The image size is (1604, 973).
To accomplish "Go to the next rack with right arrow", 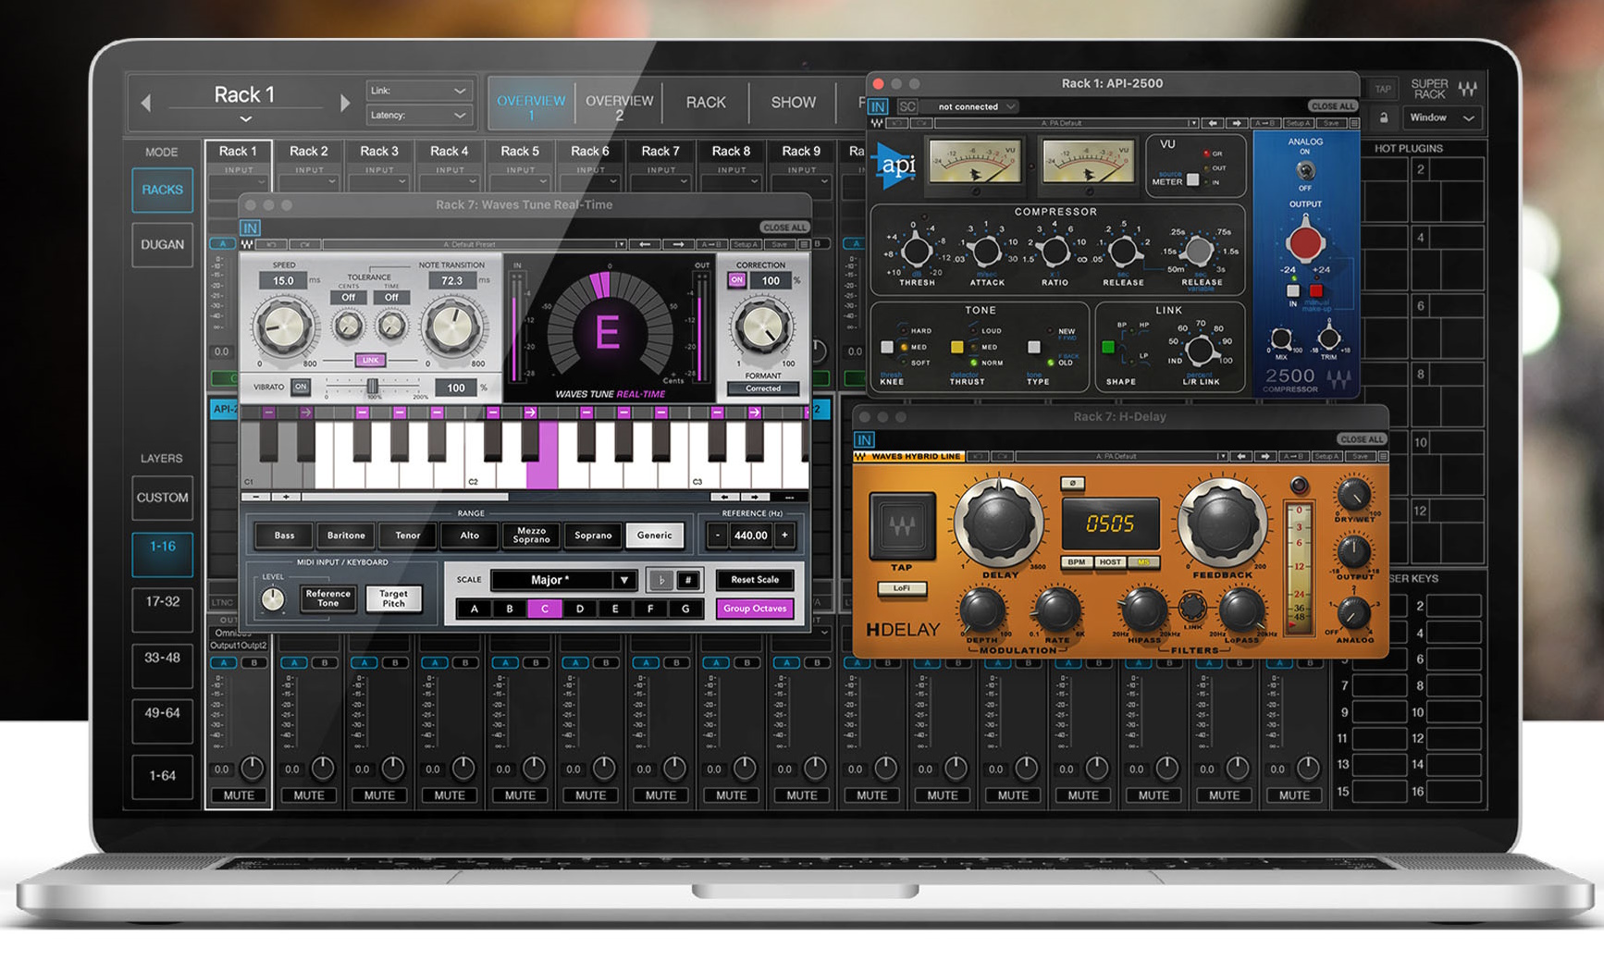I will 345,103.
